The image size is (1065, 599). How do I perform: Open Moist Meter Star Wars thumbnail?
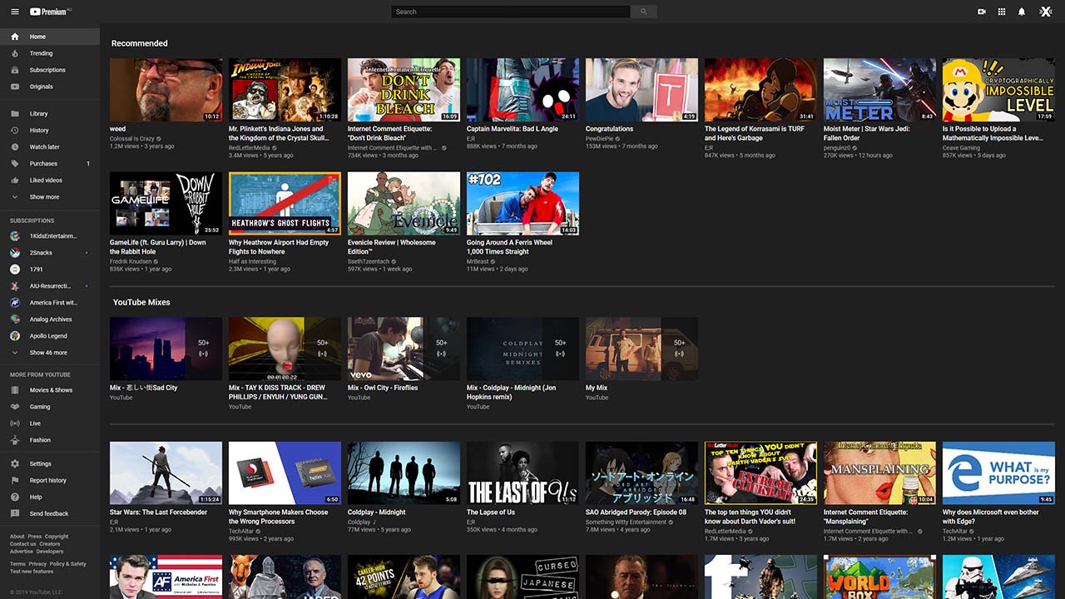[x=880, y=90]
